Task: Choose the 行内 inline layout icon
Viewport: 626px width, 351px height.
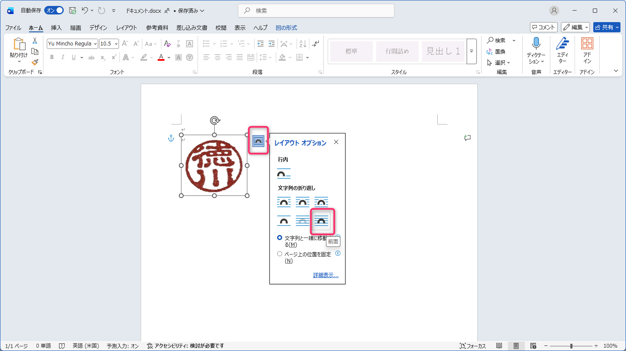Action: point(283,174)
